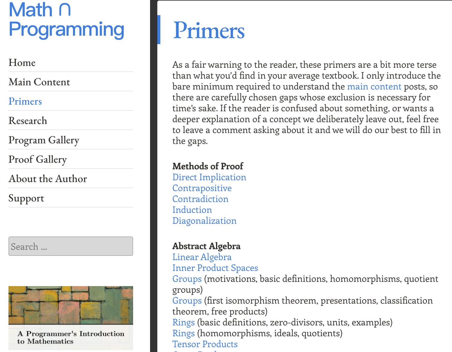This screenshot has width=452, height=352.
Task: Open the Proof Gallery page
Action: tap(38, 159)
